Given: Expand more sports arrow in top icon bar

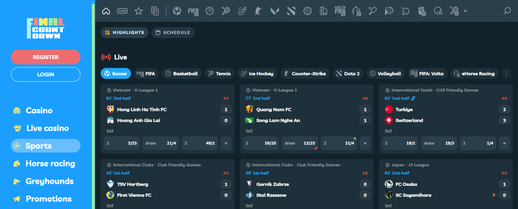Looking at the screenshot, I should [x=465, y=11].
